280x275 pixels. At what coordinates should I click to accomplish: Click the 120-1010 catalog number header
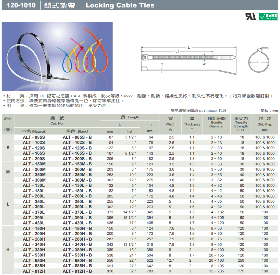coord(21,5)
